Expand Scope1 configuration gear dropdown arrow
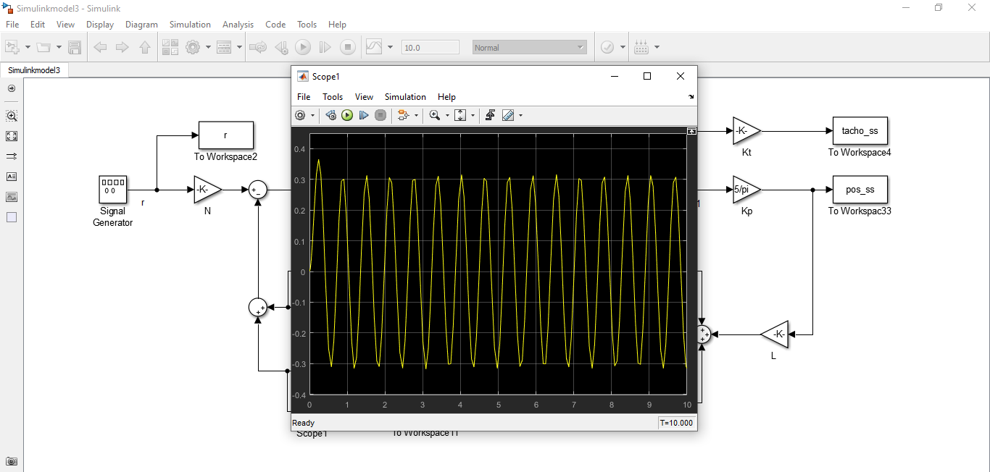The width and height of the screenshot is (990, 472). tap(313, 116)
